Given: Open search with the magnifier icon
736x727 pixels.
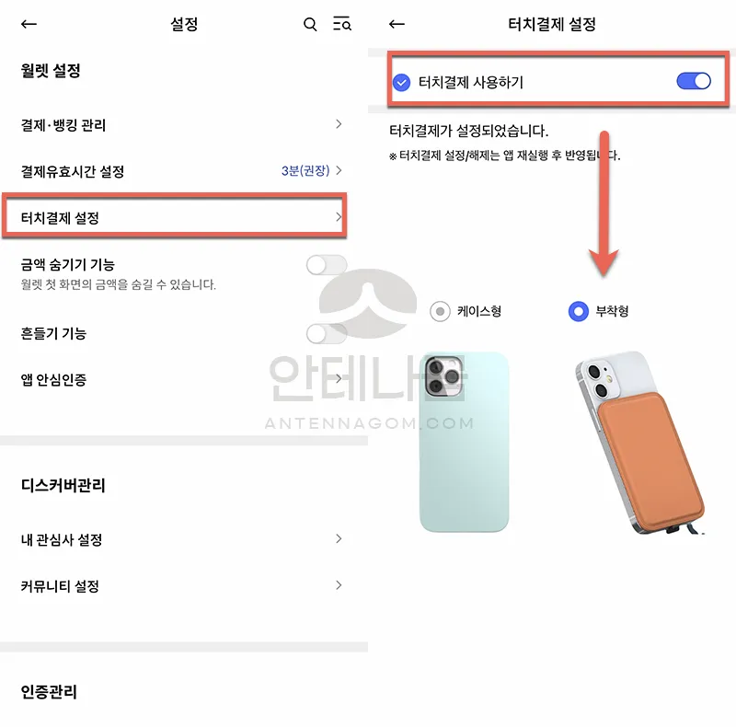Looking at the screenshot, I should tap(310, 24).
